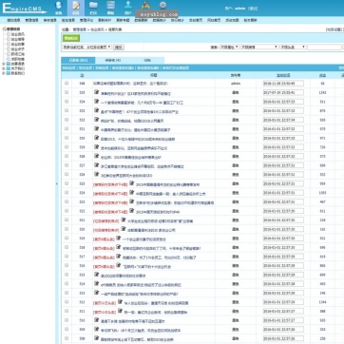Open the Template section icon in top bar
The height and width of the screenshot is (344, 344).
pos(110,8)
